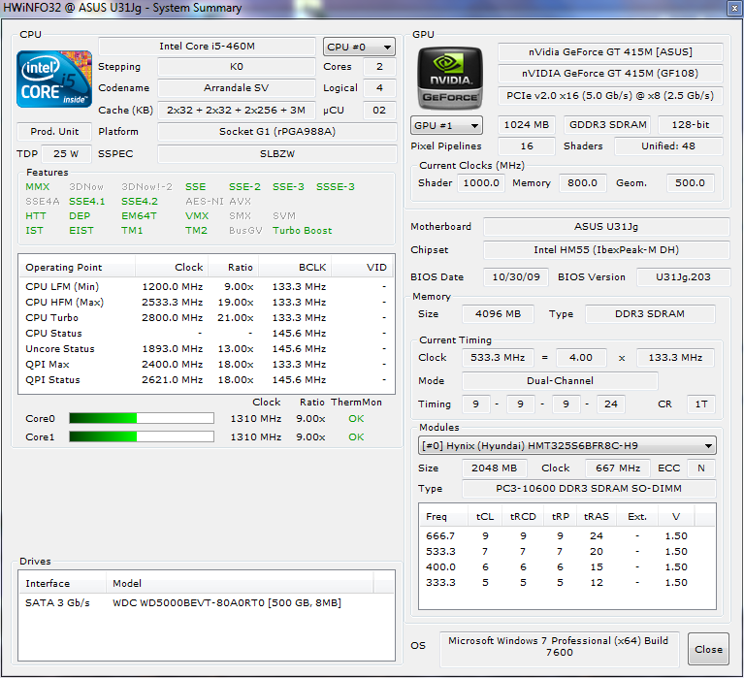Click the PCIe v2.0 x16 bus field
This screenshot has width=744, height=678.
pos(610,95)
